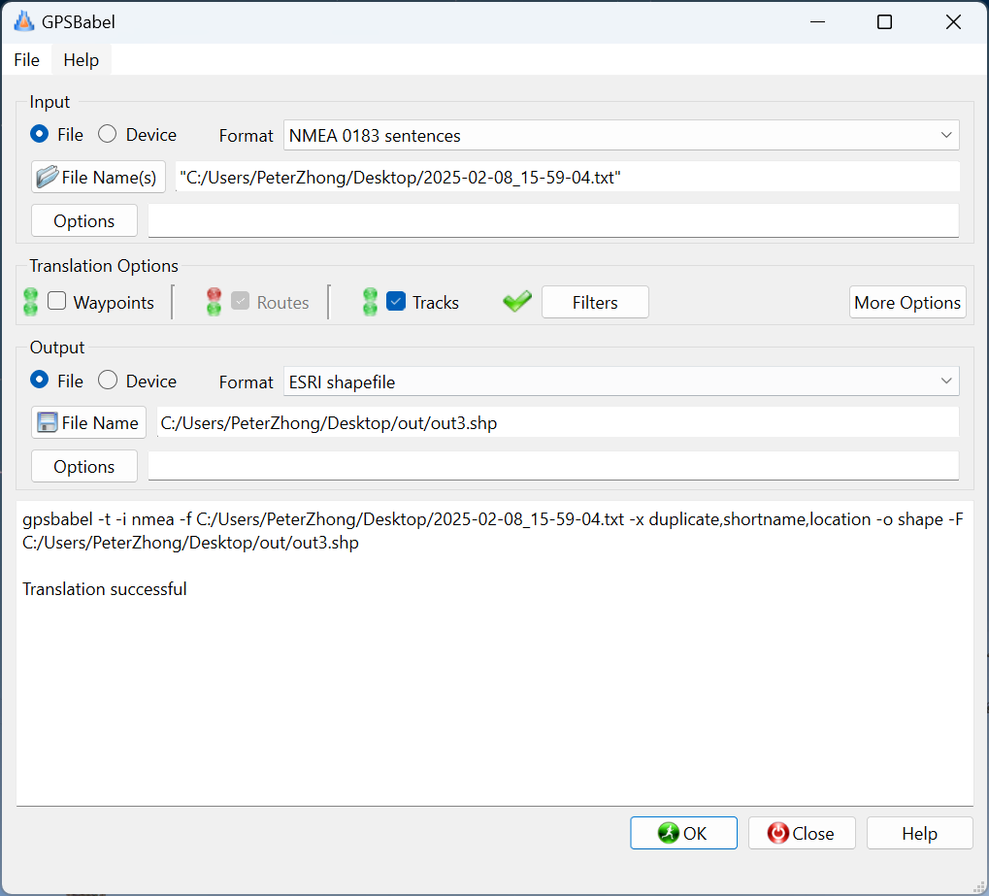Click the input file path text field

point(568,177)
